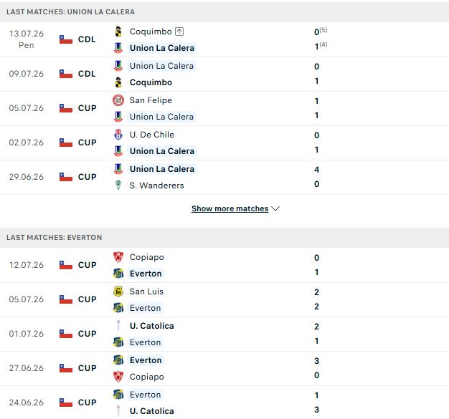Click the Everton crest in 27.06.26 match
Viewport: 449px width, 419px height.
[118, 360]
